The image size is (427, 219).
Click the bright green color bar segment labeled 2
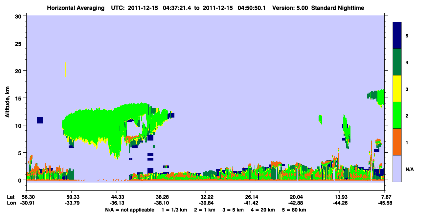pos(397,115)
